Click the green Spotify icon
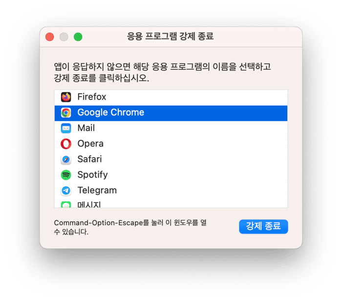This screenshot has width=342, height=301. [66, 175]
